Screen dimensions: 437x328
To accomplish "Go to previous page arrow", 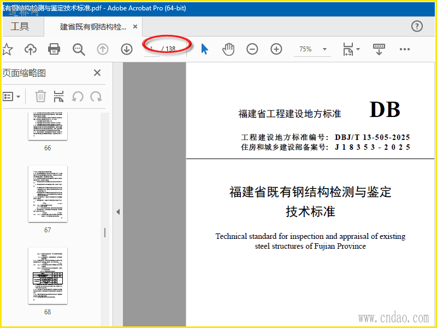I will click(103, 49).
